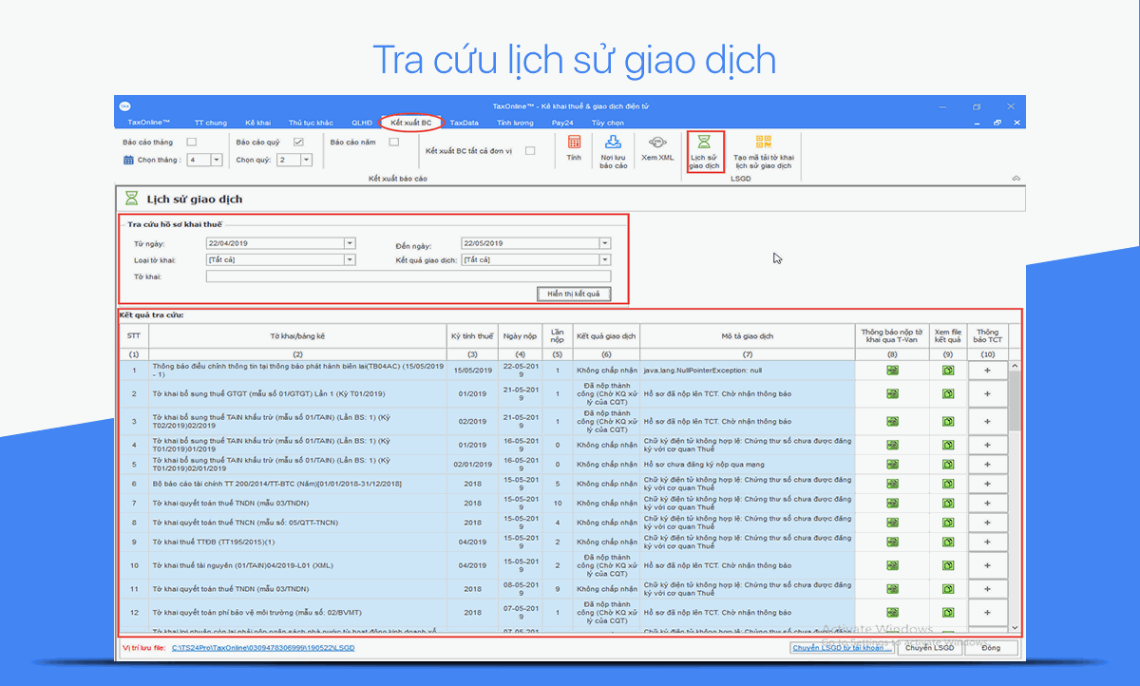Enable the Báo cáo tháng checkbox
Screen dimensions: 1140x686
(192, 143)
